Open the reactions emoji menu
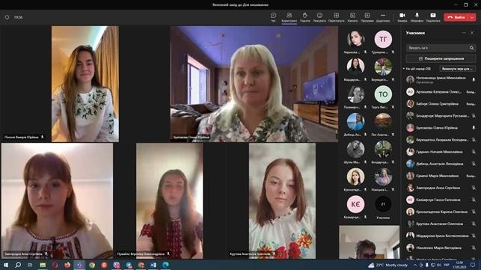The width and height of the screenshot is (481, 270). tap(319, 17)
